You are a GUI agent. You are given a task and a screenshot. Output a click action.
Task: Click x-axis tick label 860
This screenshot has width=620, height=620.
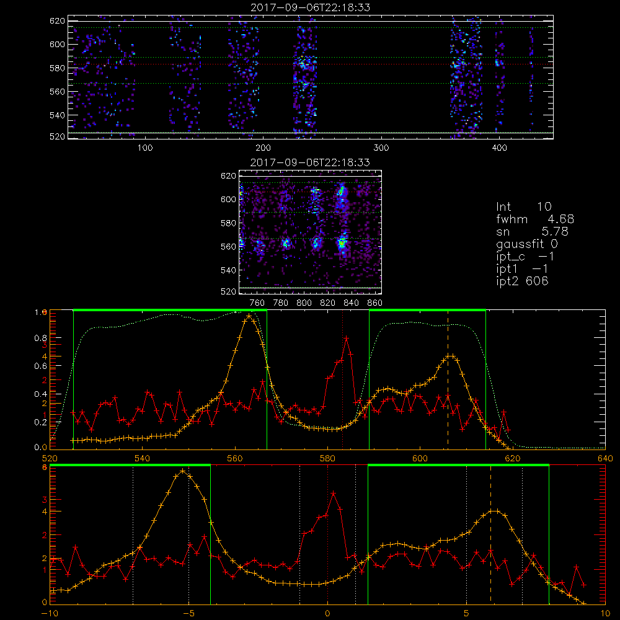pyautogui.click(x=375, y=303)
